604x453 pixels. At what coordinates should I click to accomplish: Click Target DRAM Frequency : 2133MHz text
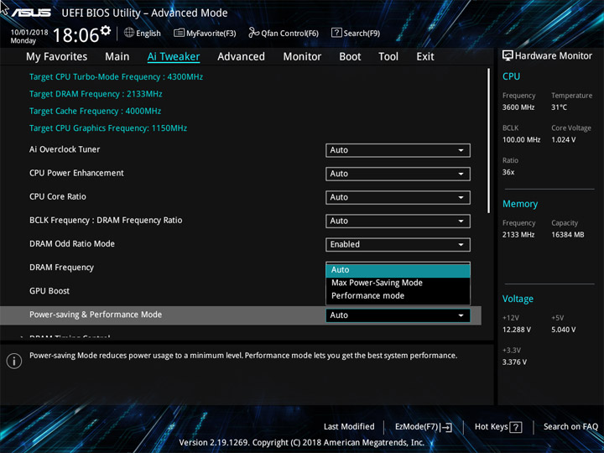(96, 94)
